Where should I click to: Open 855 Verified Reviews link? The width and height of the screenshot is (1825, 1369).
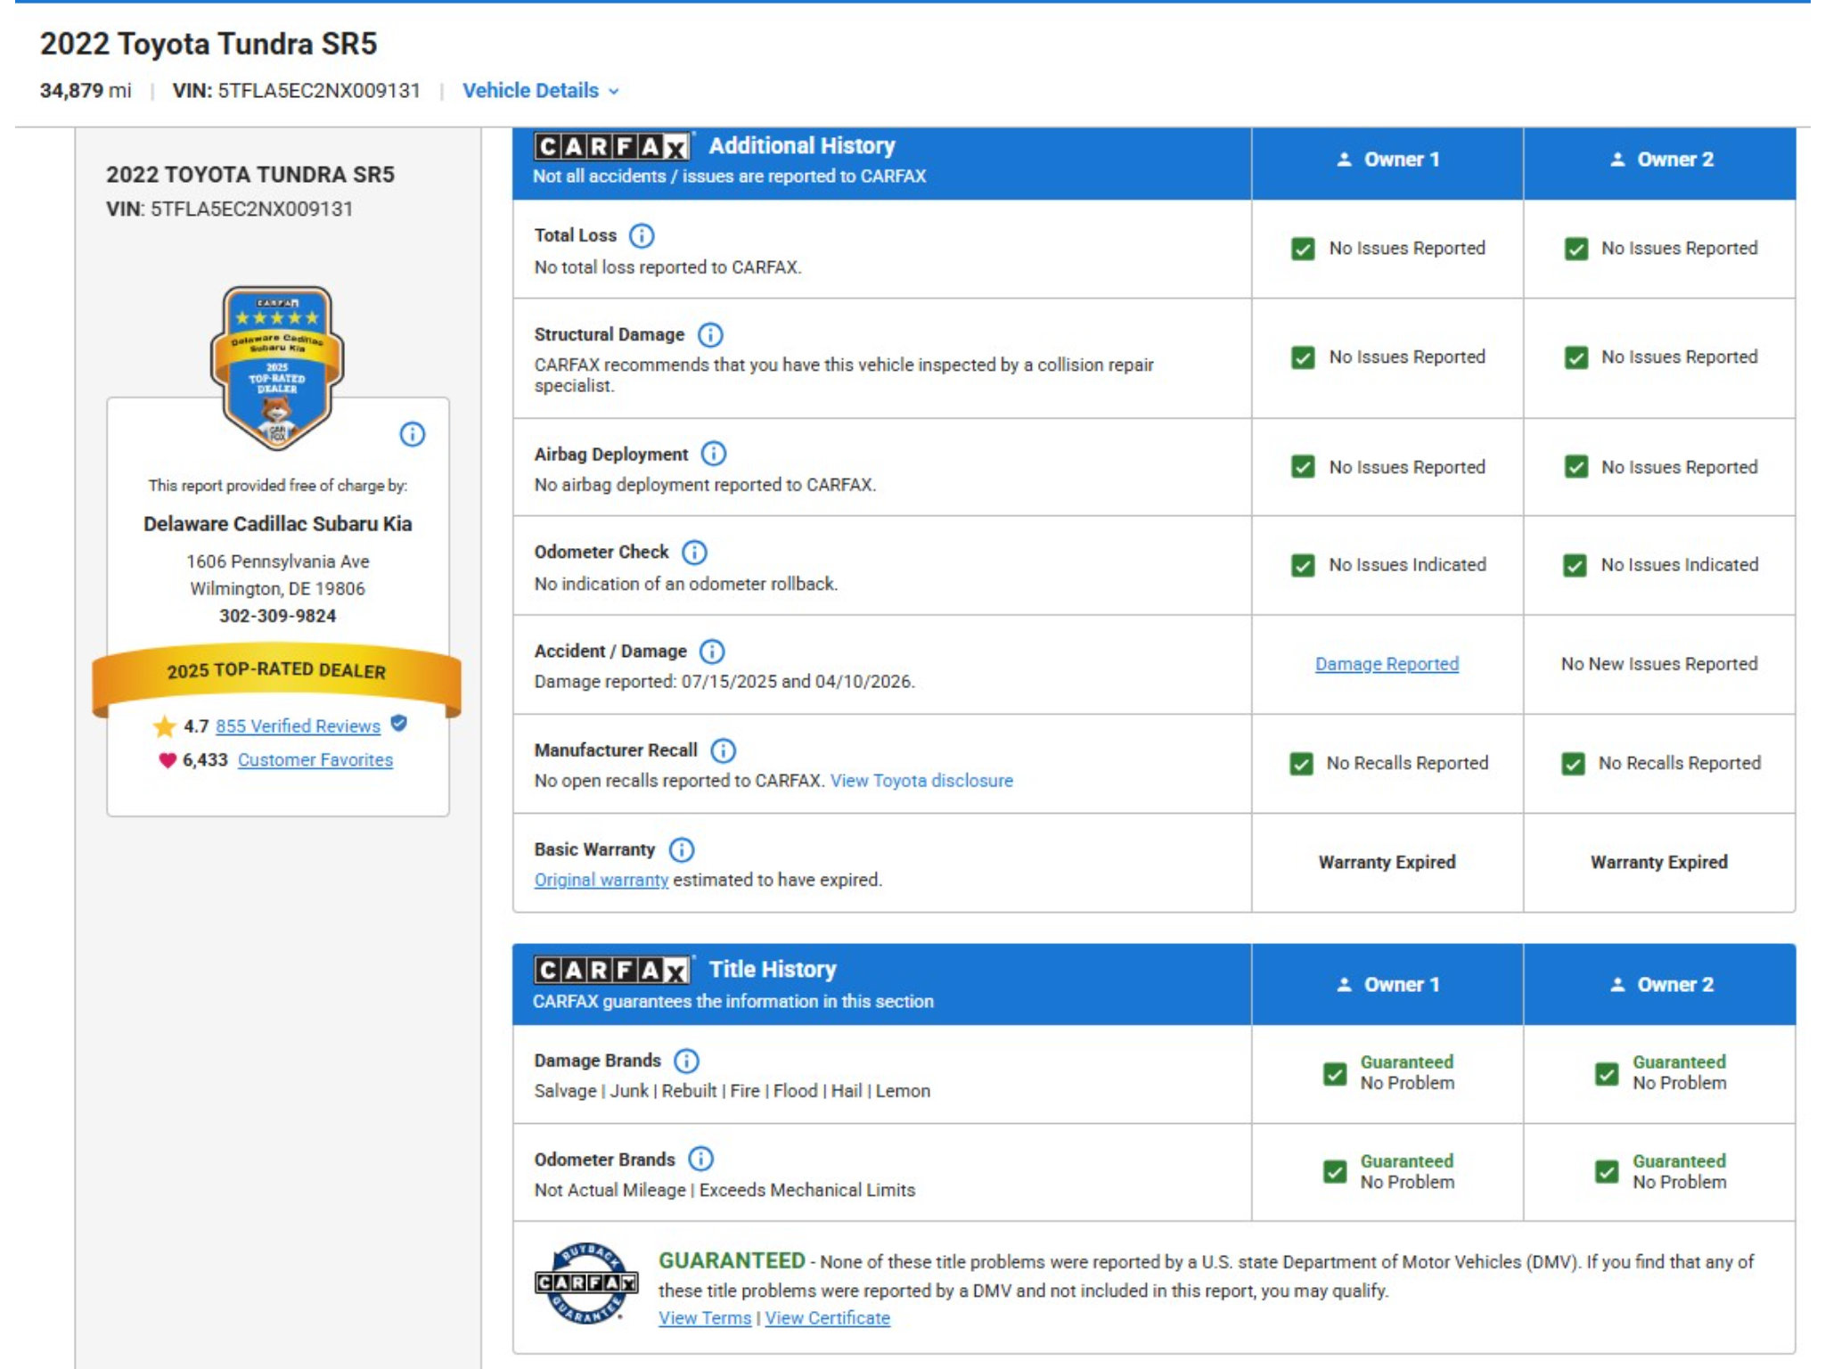pos(298,726)
